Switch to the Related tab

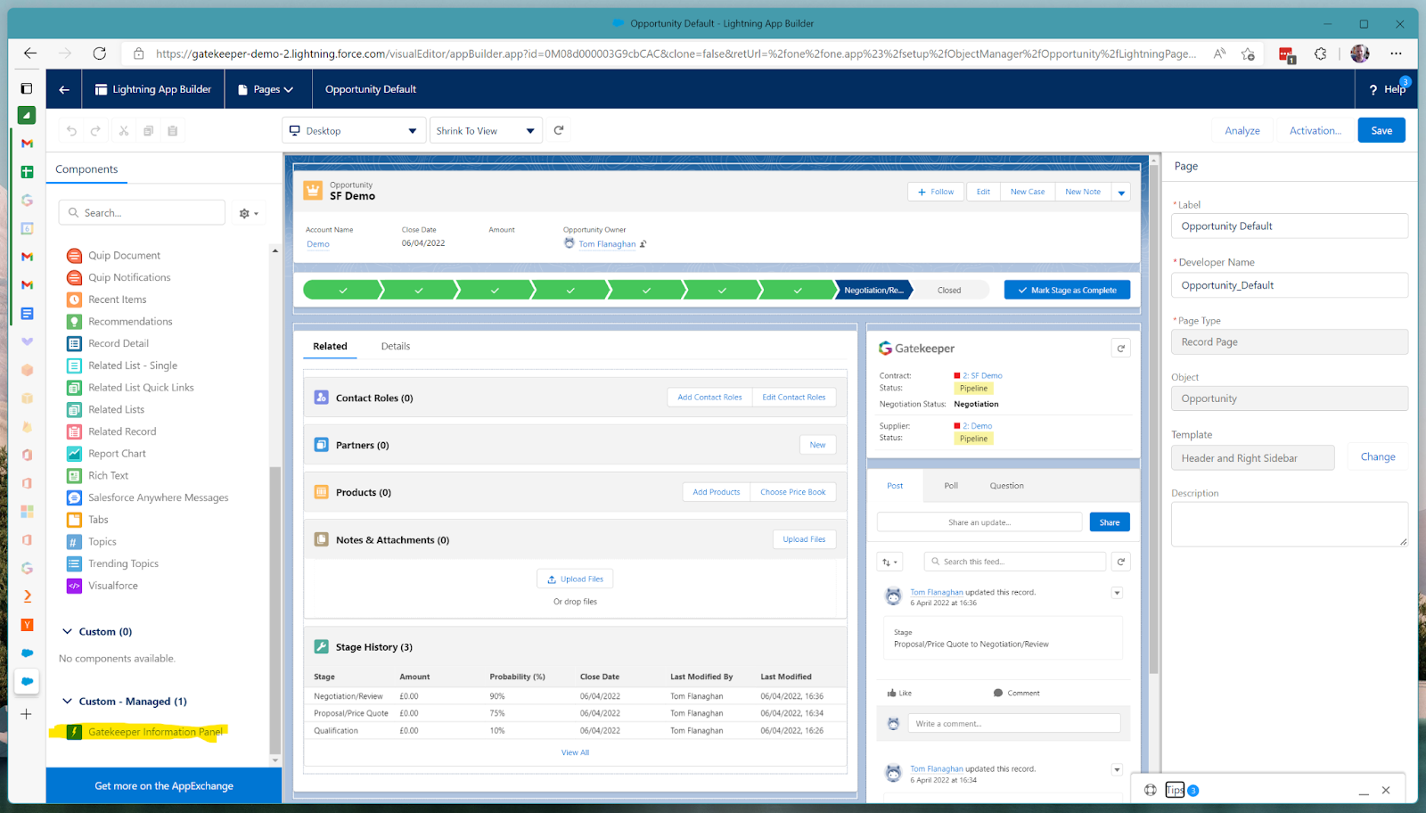click(x=330, y=347)
